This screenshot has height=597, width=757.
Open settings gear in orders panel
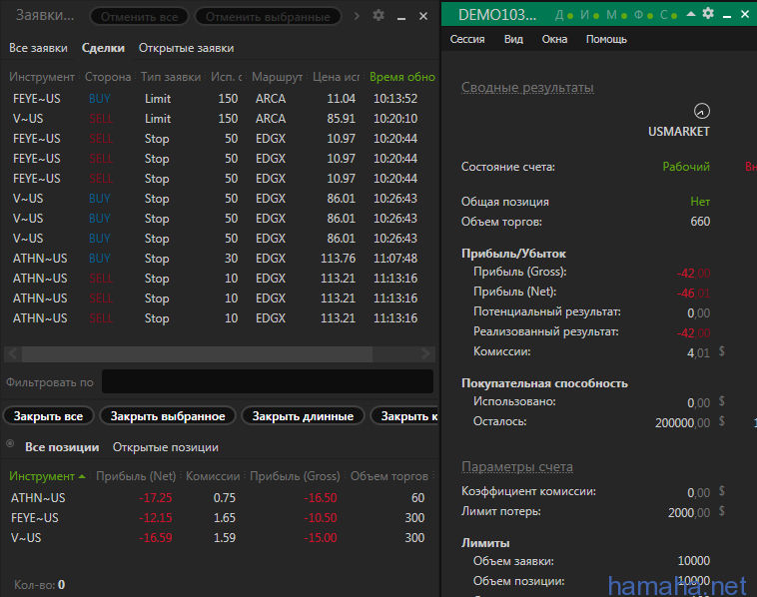378,15
